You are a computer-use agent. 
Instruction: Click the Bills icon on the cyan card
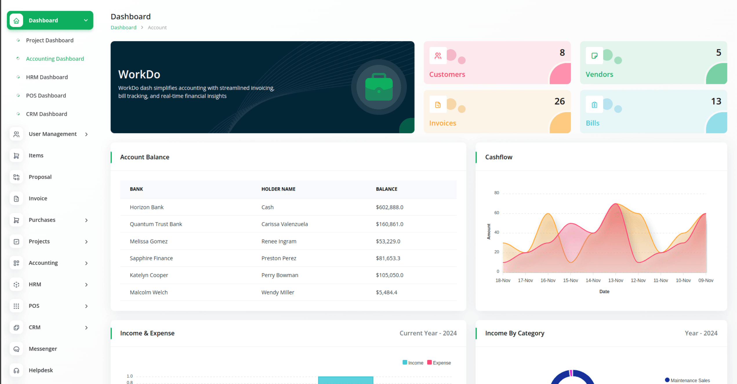pos(594,105)
